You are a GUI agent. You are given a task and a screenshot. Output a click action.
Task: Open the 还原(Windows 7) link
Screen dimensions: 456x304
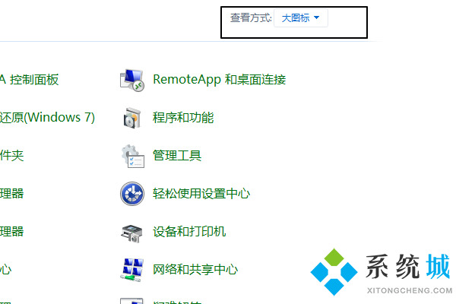click(47, 118)
